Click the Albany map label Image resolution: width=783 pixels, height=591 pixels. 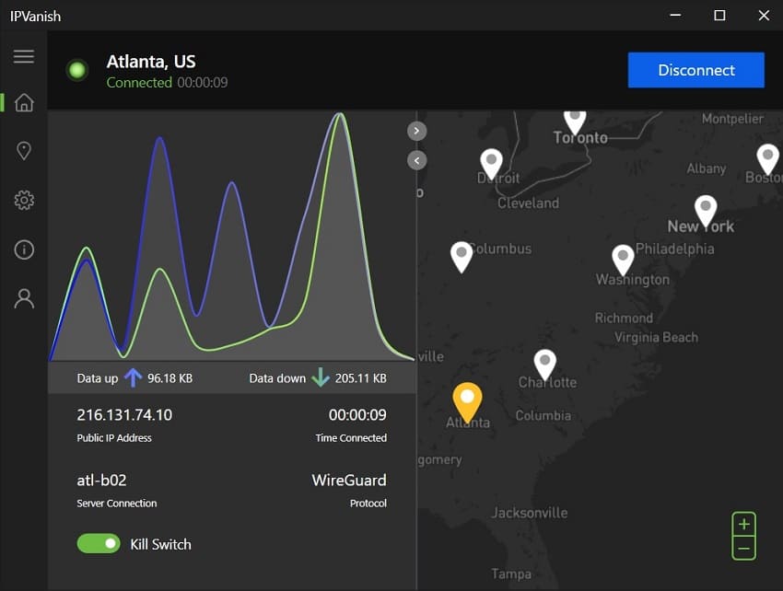[707, 168]
